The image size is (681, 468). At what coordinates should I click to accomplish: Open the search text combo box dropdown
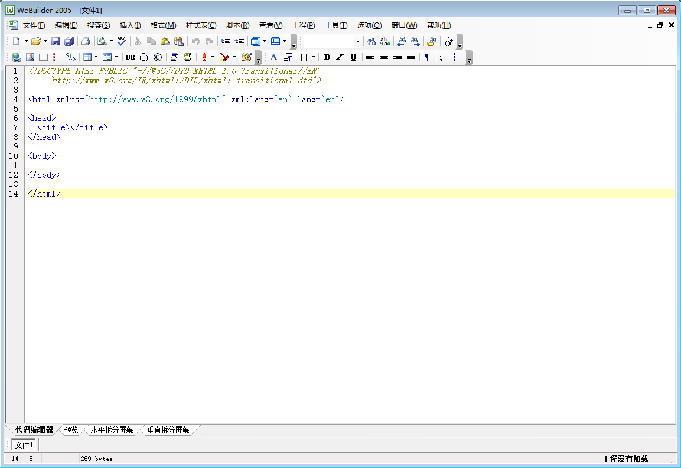357,41
